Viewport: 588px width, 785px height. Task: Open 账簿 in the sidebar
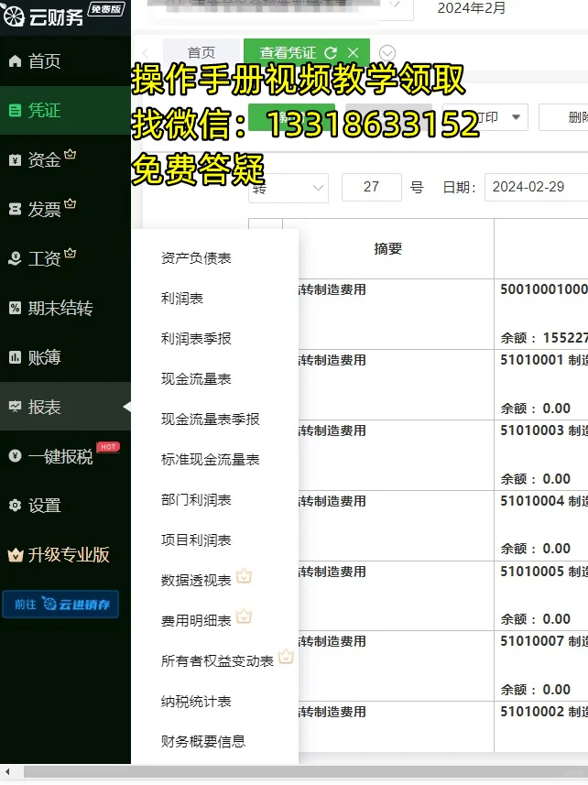pos(65,357)
